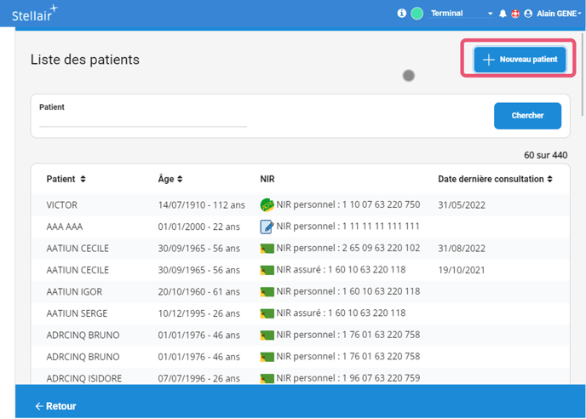
Task: Sort the list by Âge column
Action: point(170,179)
